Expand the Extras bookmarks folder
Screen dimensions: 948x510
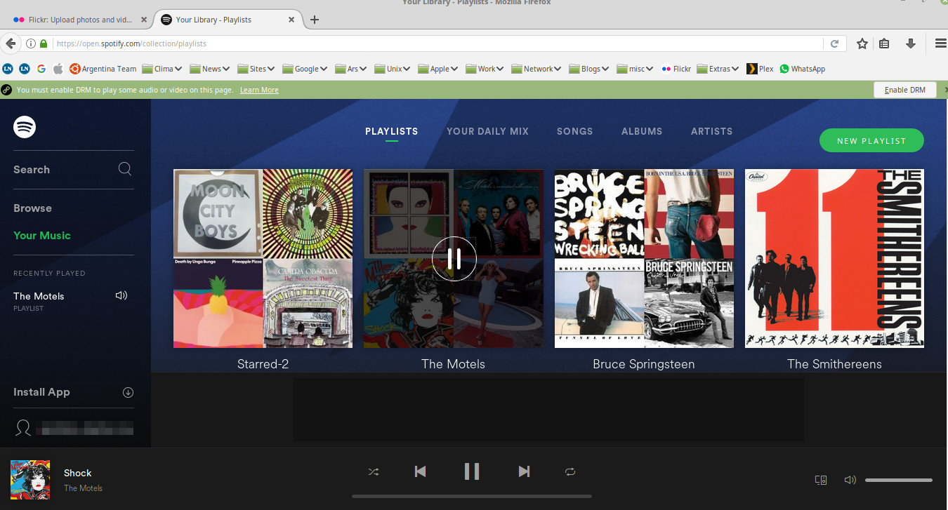pyautogui.click(x=718, y=69)
